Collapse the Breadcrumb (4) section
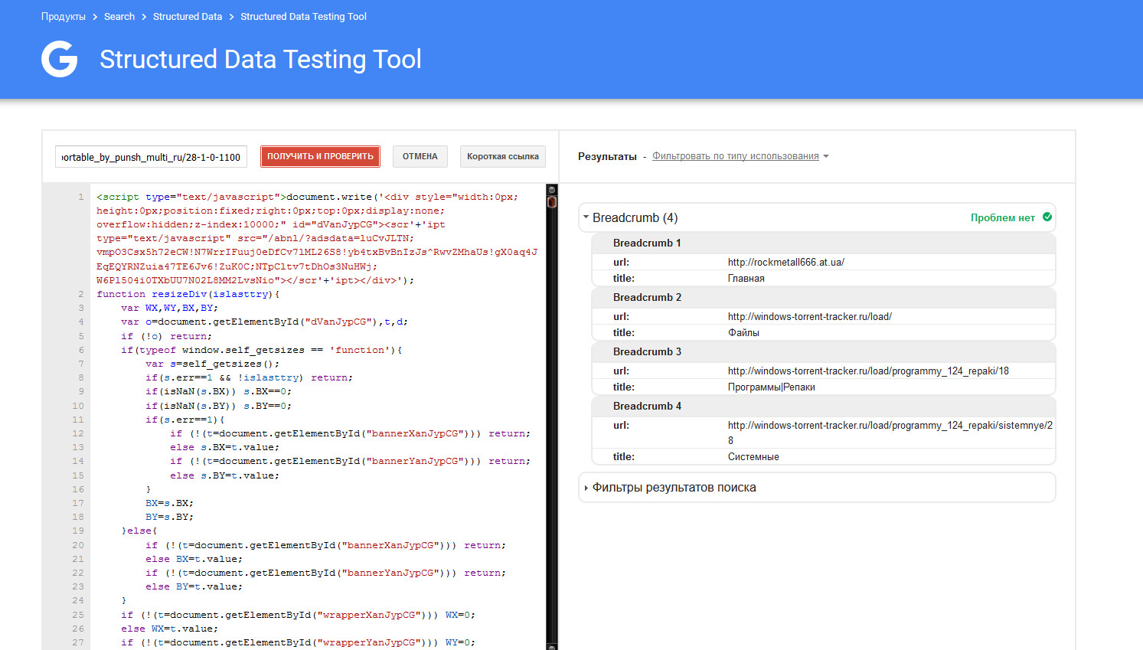 [586, 217]
